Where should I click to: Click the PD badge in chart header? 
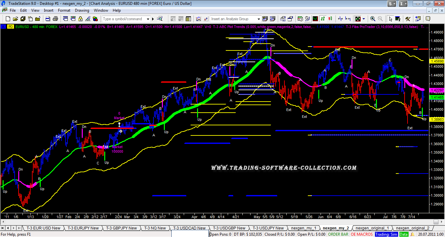pos(10,26)
